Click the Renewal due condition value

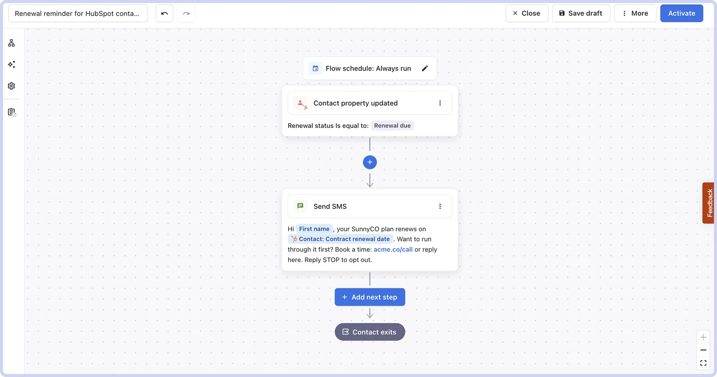392,126
